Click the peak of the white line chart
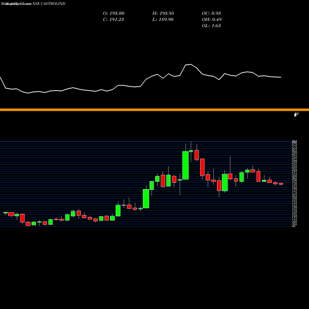 190,64
